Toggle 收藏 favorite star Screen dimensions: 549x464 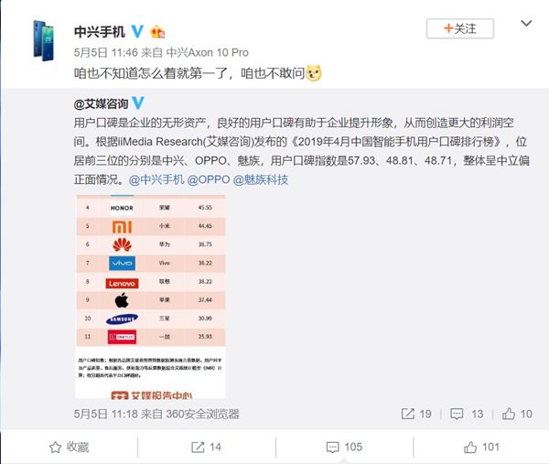point(69,448)
